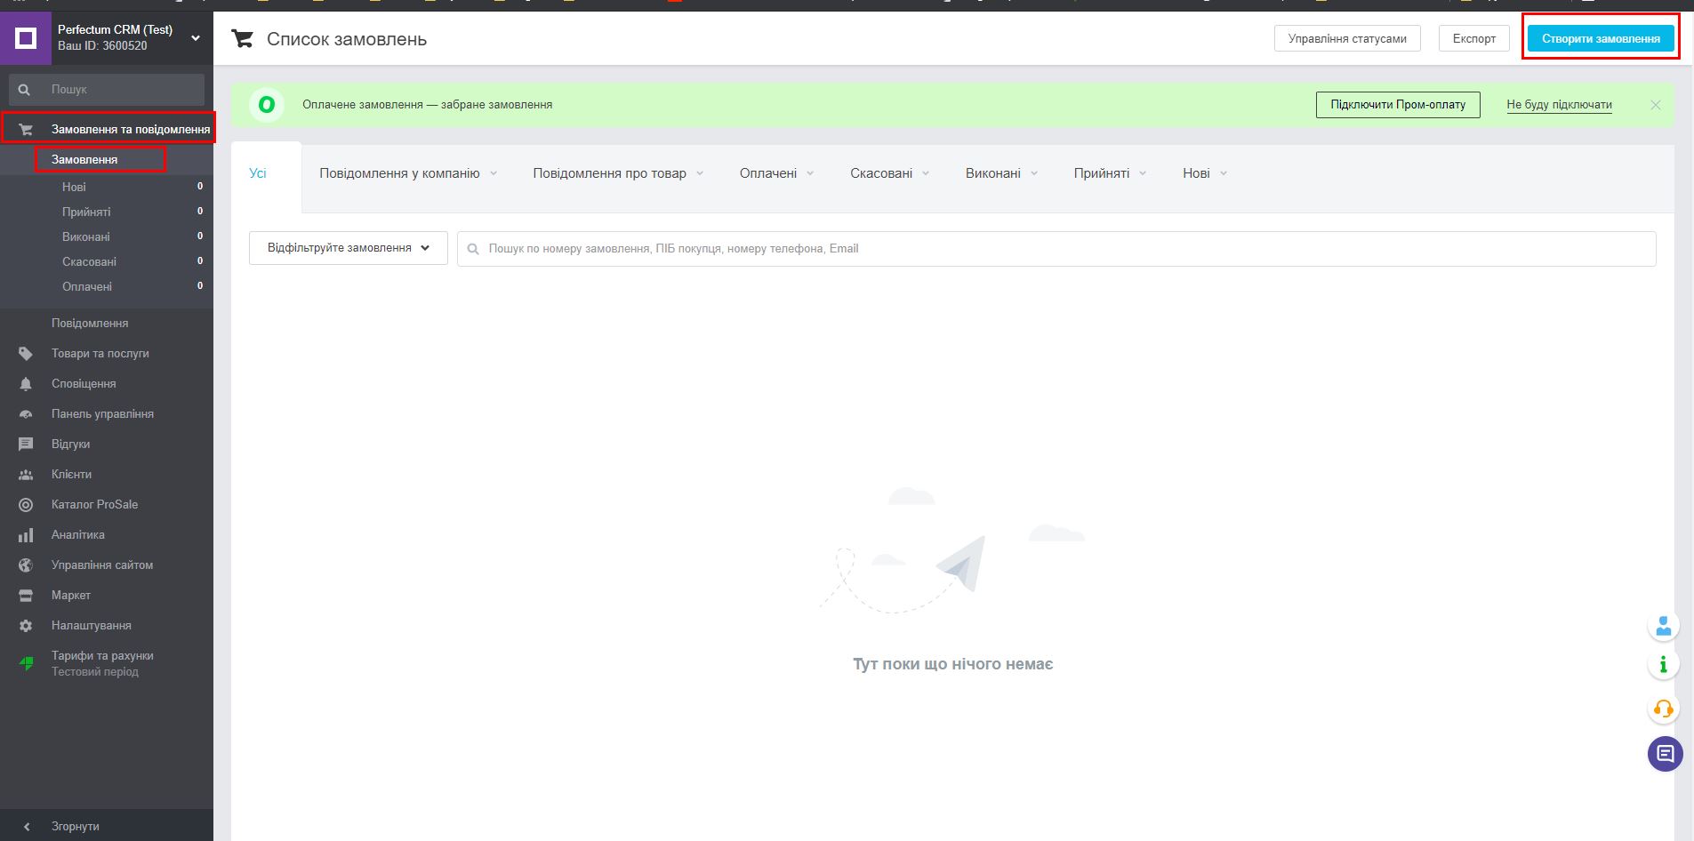This screenshot has height=841, width=1694.
Task: Click the bell icon for notifications
Action: (26, 384)
